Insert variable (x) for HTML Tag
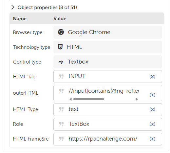Image resolution: width=170 pixels, height=153 pixels. click(152, 76)
